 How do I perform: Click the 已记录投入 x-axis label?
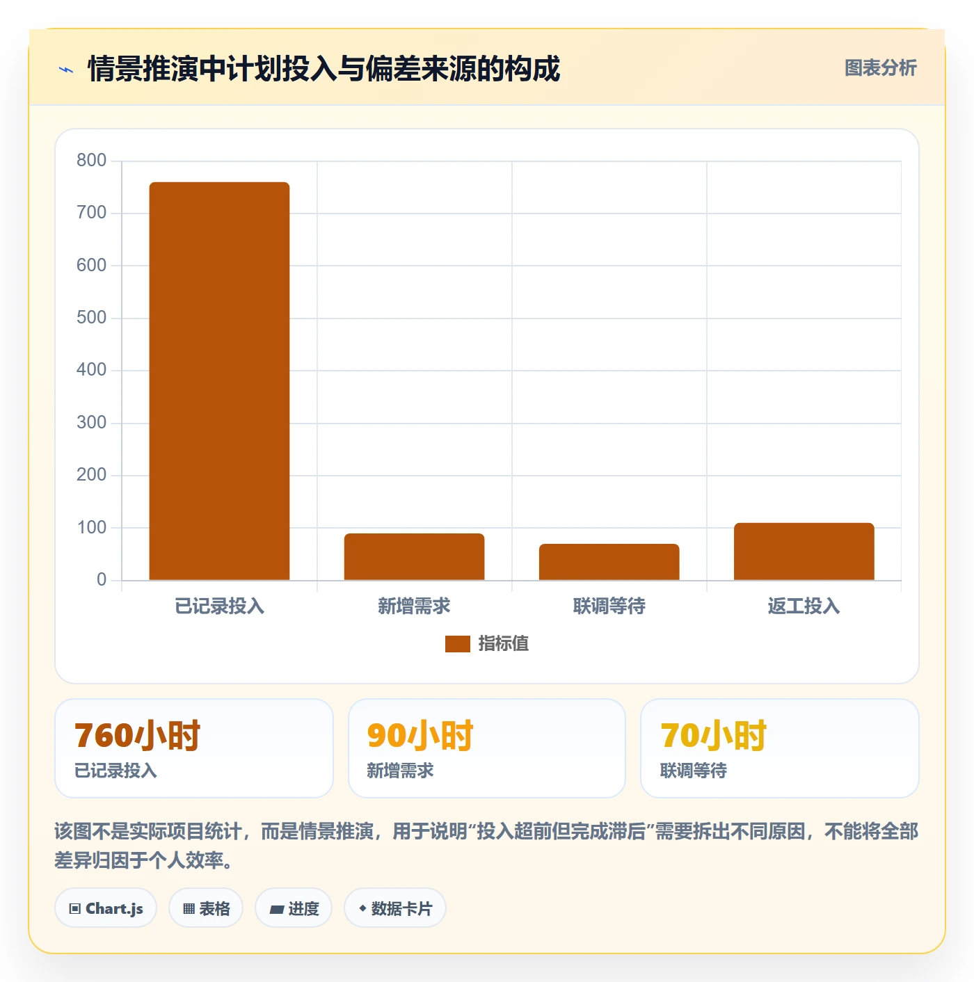(219, 606)
